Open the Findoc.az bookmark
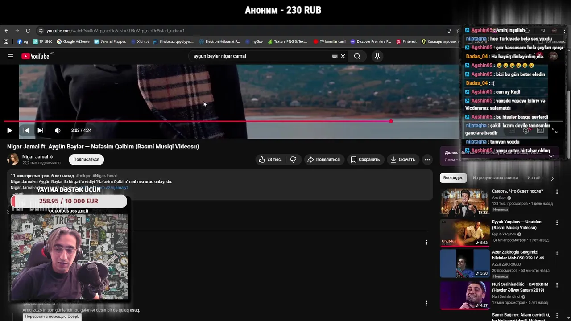Screen dimensions: 571x321 173,41
